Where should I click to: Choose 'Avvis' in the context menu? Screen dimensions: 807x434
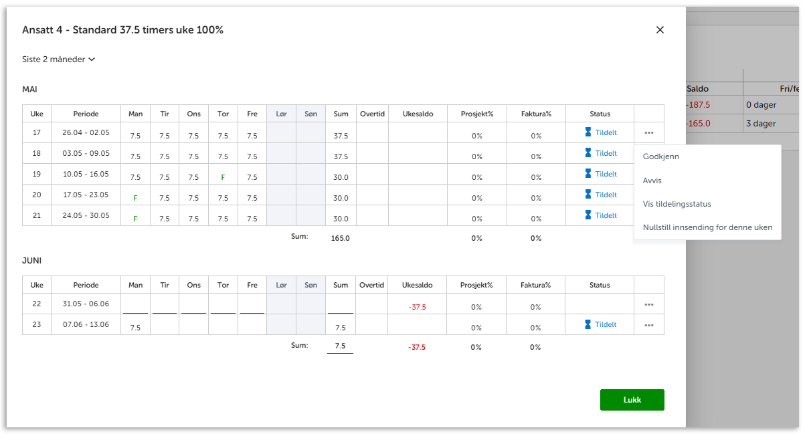(652, 181)
